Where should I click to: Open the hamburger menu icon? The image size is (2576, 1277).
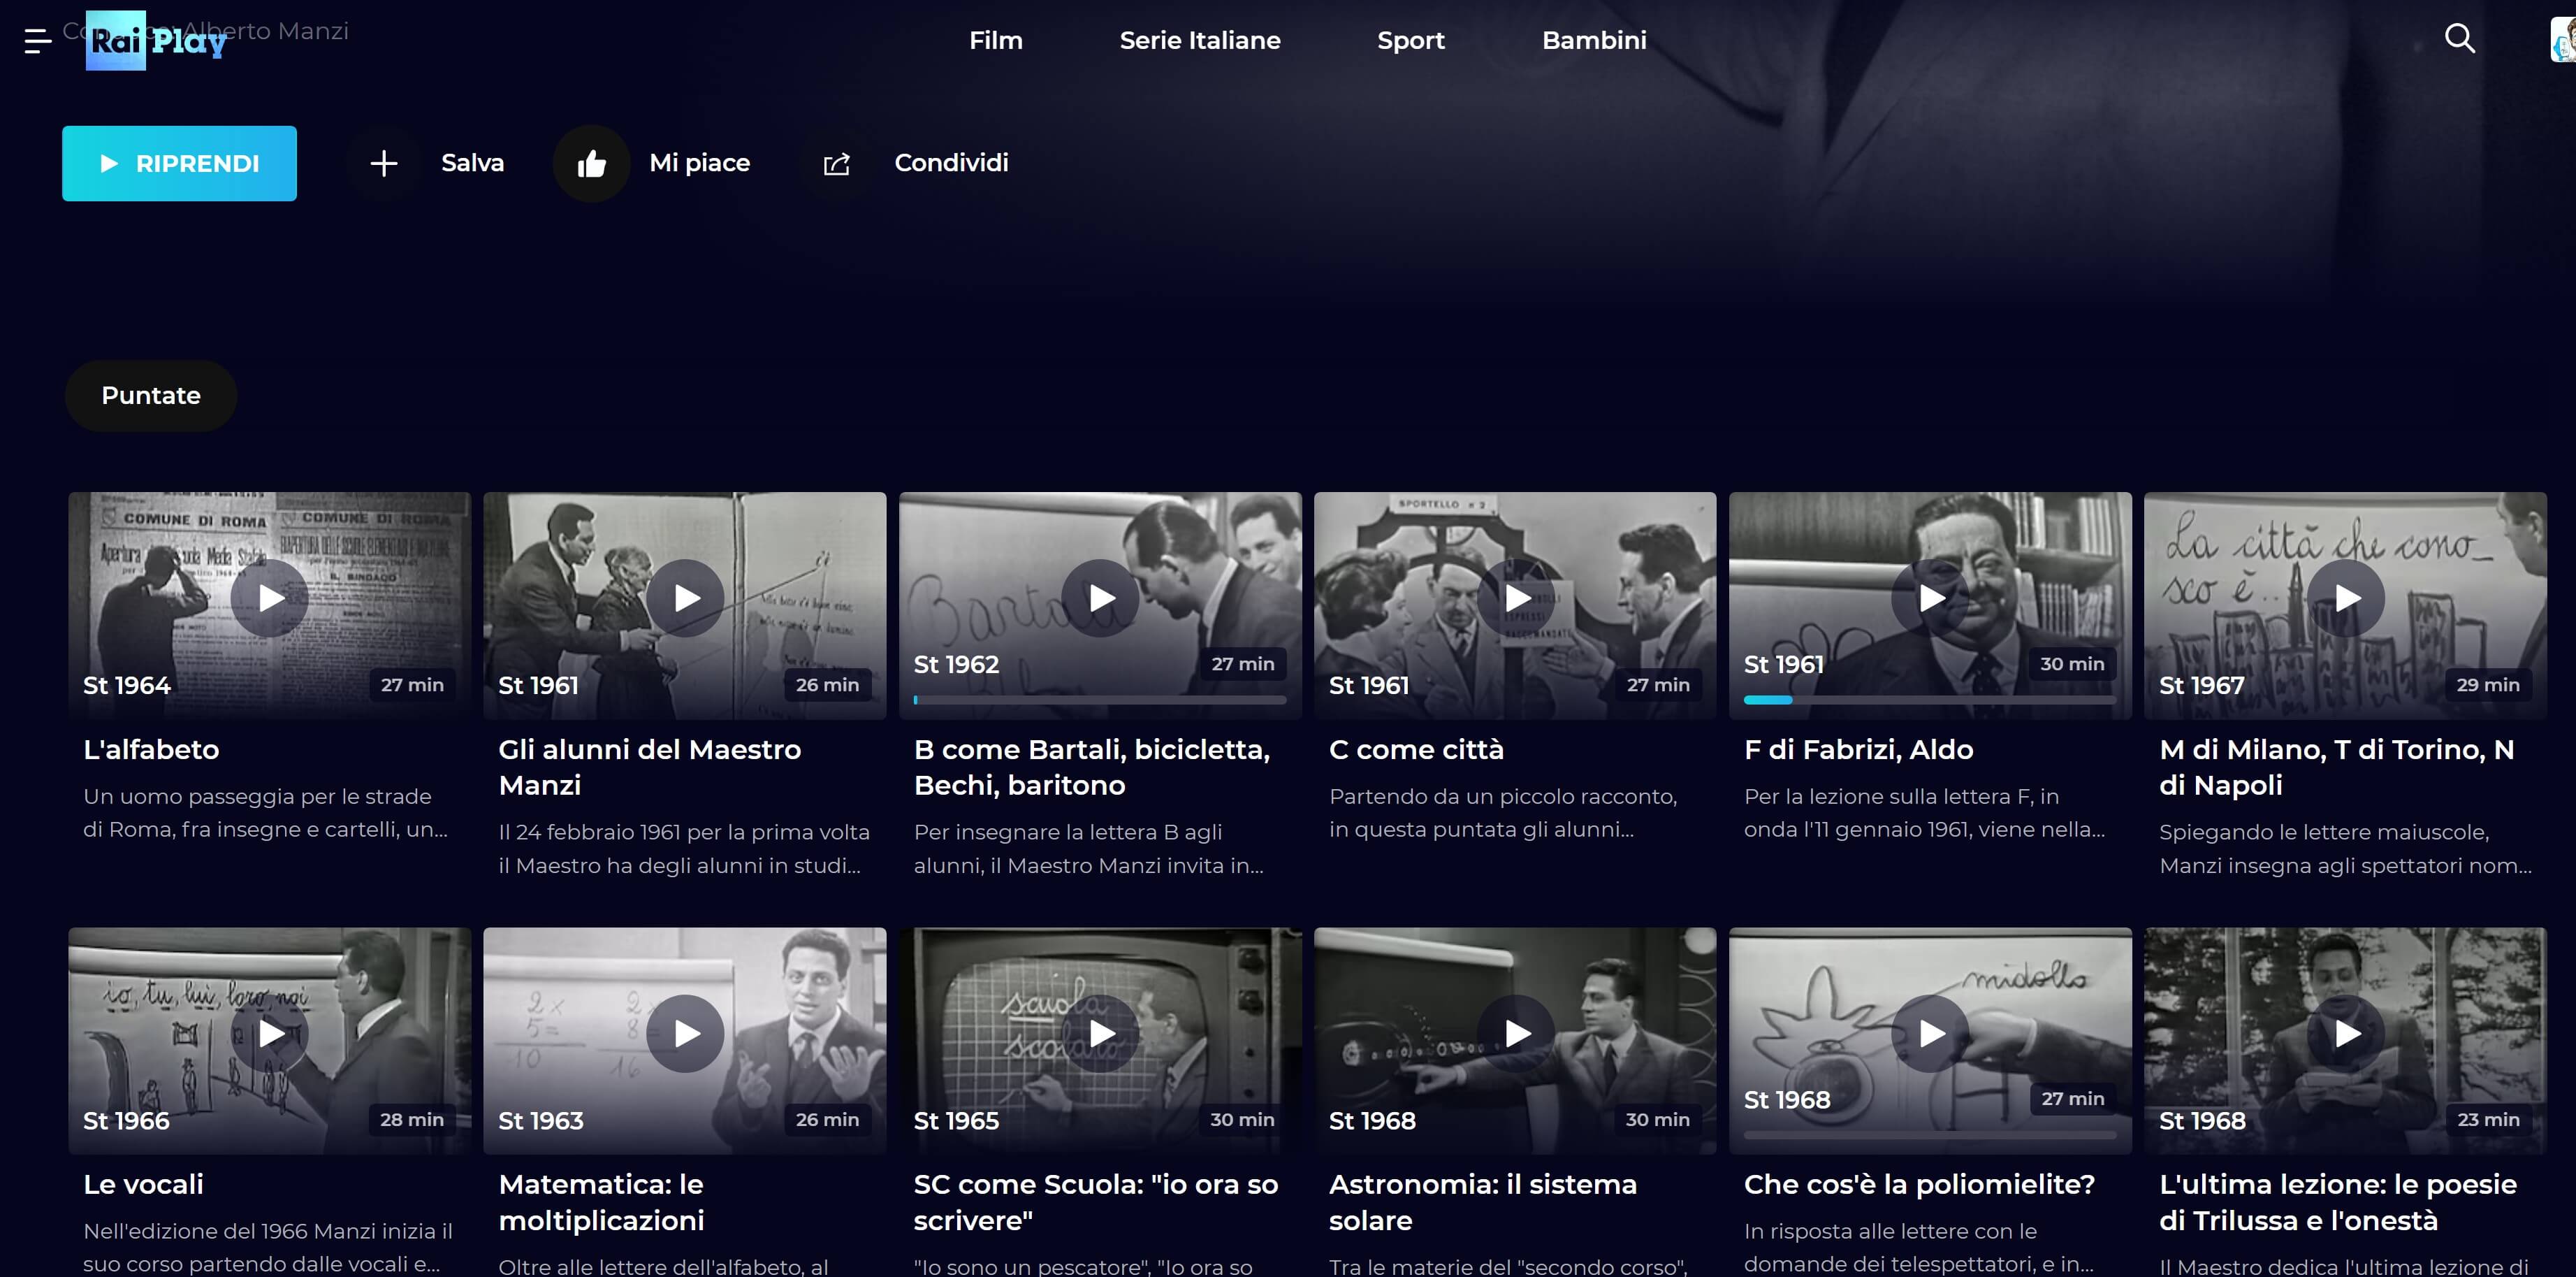coord(37,41)
